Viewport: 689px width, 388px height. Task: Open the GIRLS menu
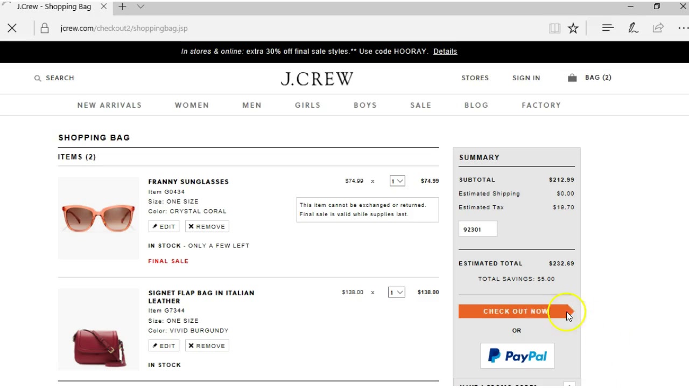click(x=307, y=105)
